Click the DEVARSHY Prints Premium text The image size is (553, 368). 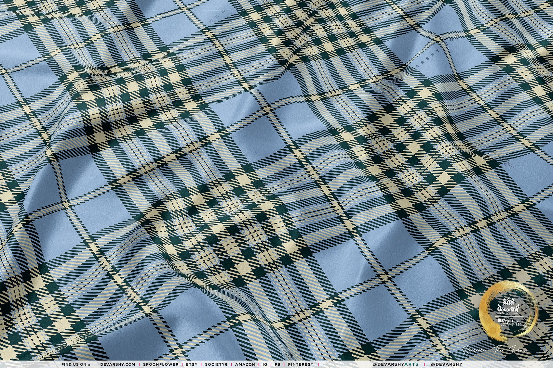[509, 322]
